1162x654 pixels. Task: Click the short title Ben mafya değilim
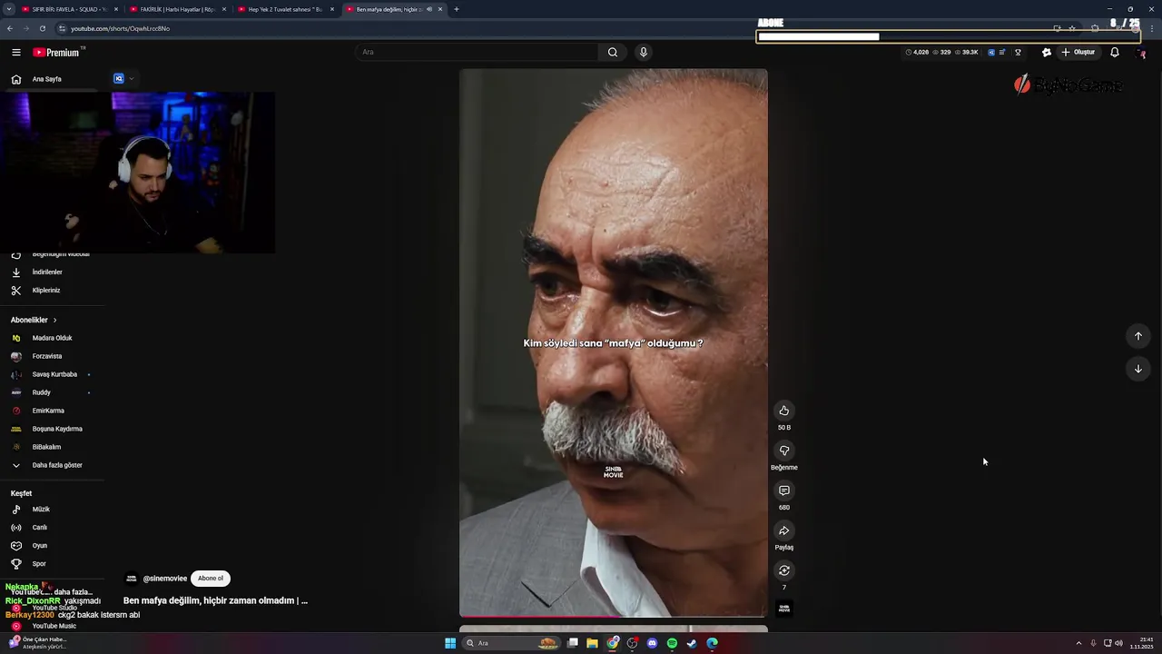click(x=215, y=600)
